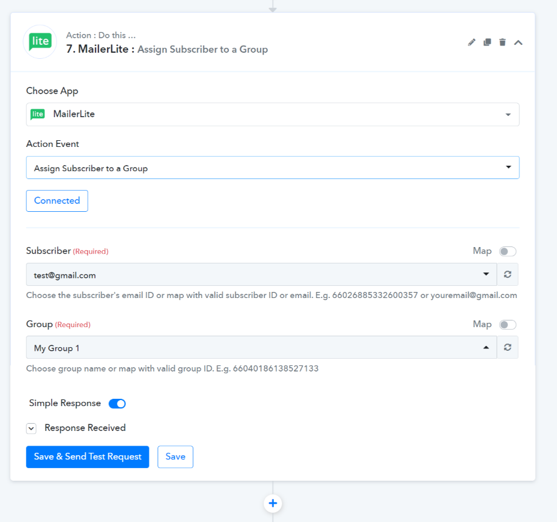Expand the Response Received section

31,429
